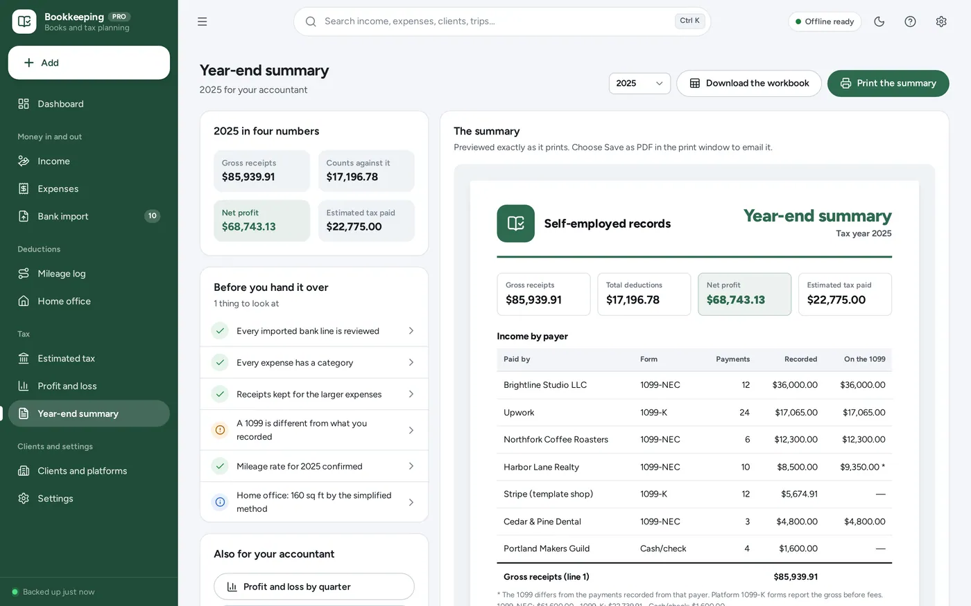971x606 pixels.
Task: Click the Expenses receipt icon
Action: [24, 189]
